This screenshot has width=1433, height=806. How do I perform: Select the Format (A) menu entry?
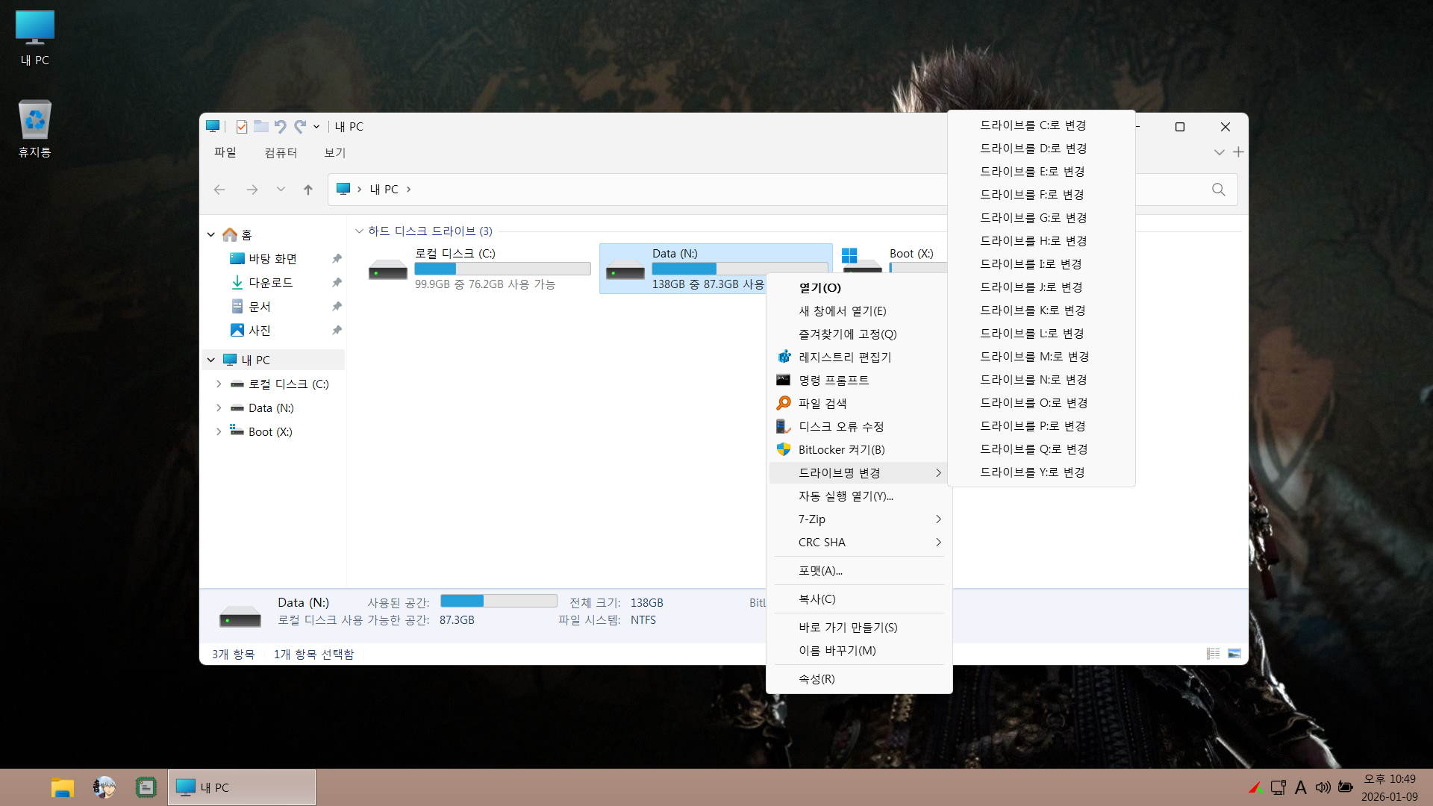[x=820, y=571]
